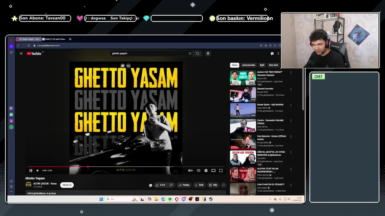Open options menu for the Aurora CS2 video
Viewport: 385px width, 216px height.
(291, 72)
